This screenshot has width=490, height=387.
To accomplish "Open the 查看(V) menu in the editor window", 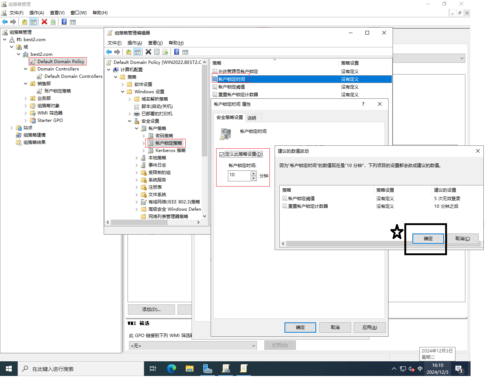I will pos(155,43).
